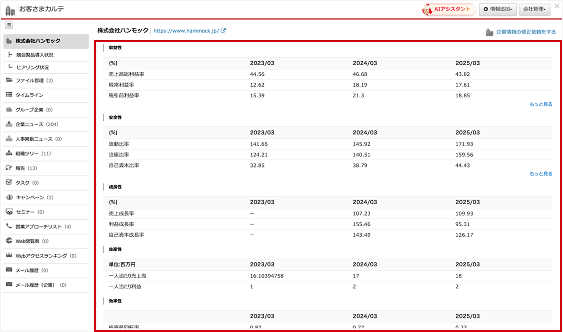The height and width of the screenshot is (332, 563).
Task: Click the Webアクセスランキング crown icon
Action: (x=9, y=256)
